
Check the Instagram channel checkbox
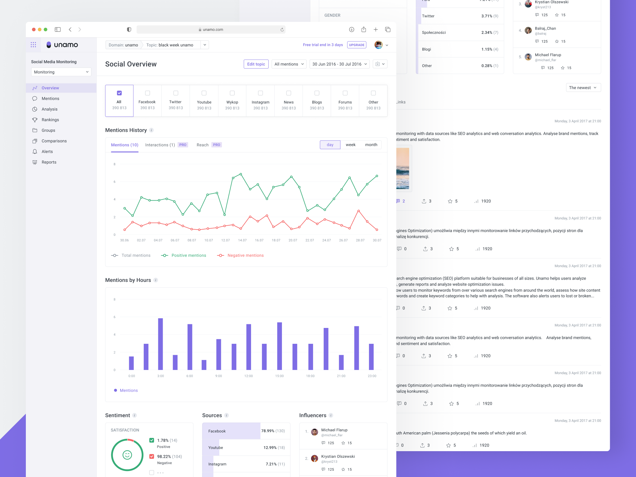pyautogui.click(x=260, y=93)
